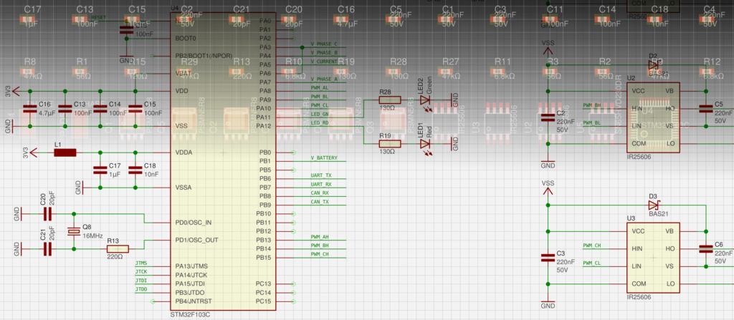Select the Q8 16MHz crystal symbol

[73, 231]
